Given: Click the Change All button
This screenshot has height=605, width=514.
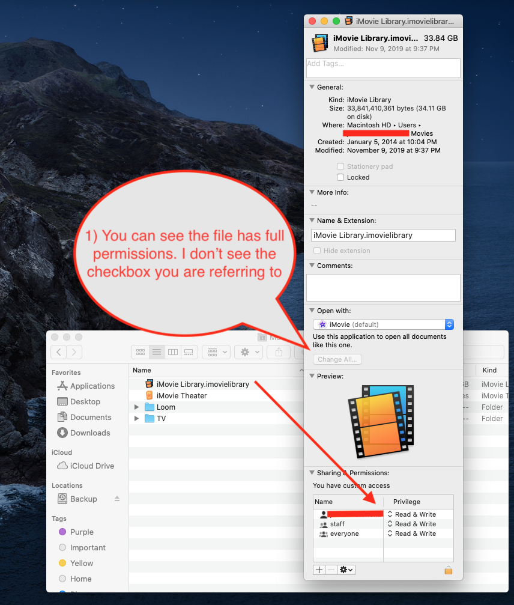Looking at the screenshot, I should tap(337, 359).
